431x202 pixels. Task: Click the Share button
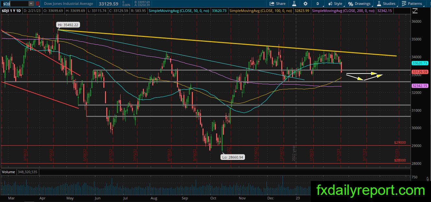click(x=278, y=4)
